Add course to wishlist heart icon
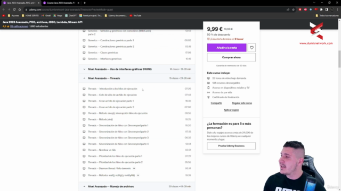Screen dimensions: 341x191 pos(251,48)
